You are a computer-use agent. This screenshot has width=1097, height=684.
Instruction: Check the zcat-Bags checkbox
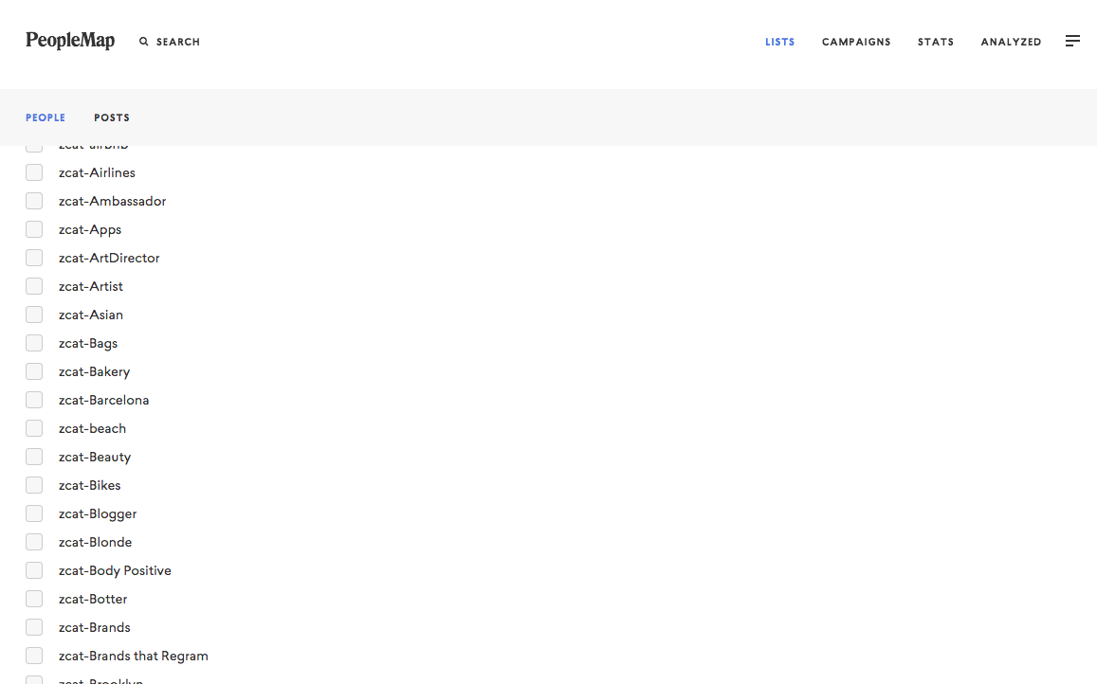[34, 343]
